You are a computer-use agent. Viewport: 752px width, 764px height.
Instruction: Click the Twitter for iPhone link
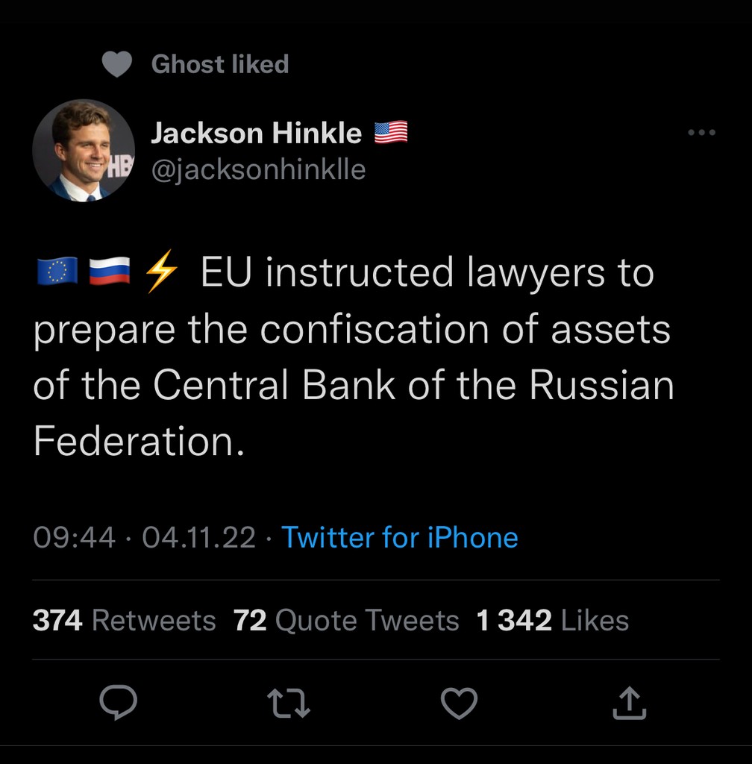(x=399, y=537)
